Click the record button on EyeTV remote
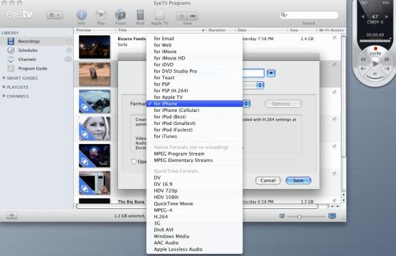 point(376,48)
